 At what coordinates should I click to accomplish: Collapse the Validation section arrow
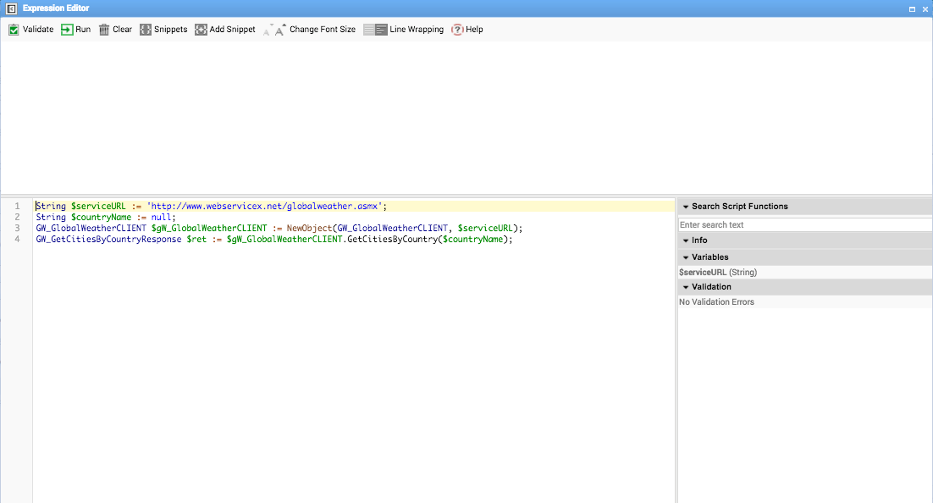(x=686, y=287)
